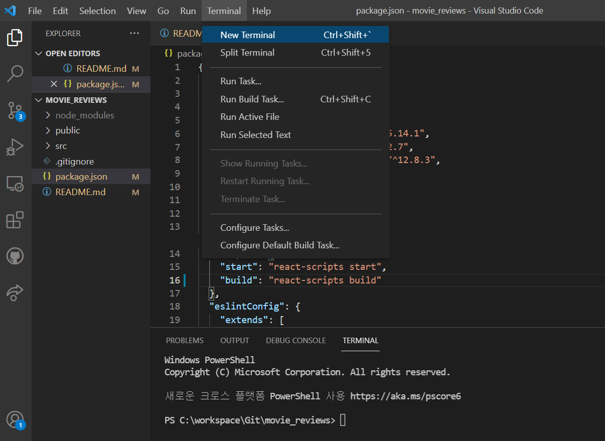This screenshot has height=441, width=605.
Task: Select Configure Tasks... menu entry
Action: [x=295, y=228]
